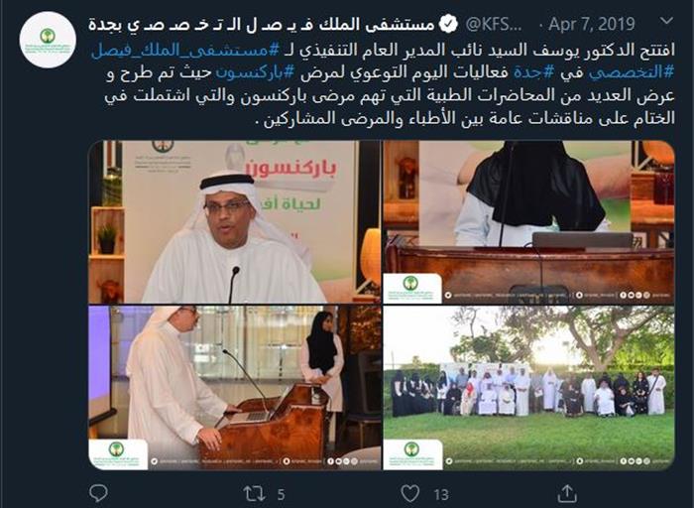Open the hospital display name link
The height and width of the screenshot is (508, 694).
(x=261, y=24)
